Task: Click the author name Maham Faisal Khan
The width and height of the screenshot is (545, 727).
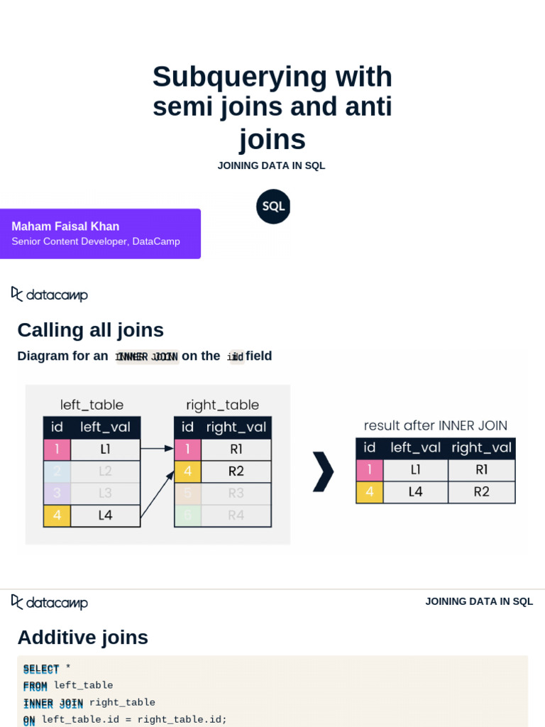Action: [65, 226]
